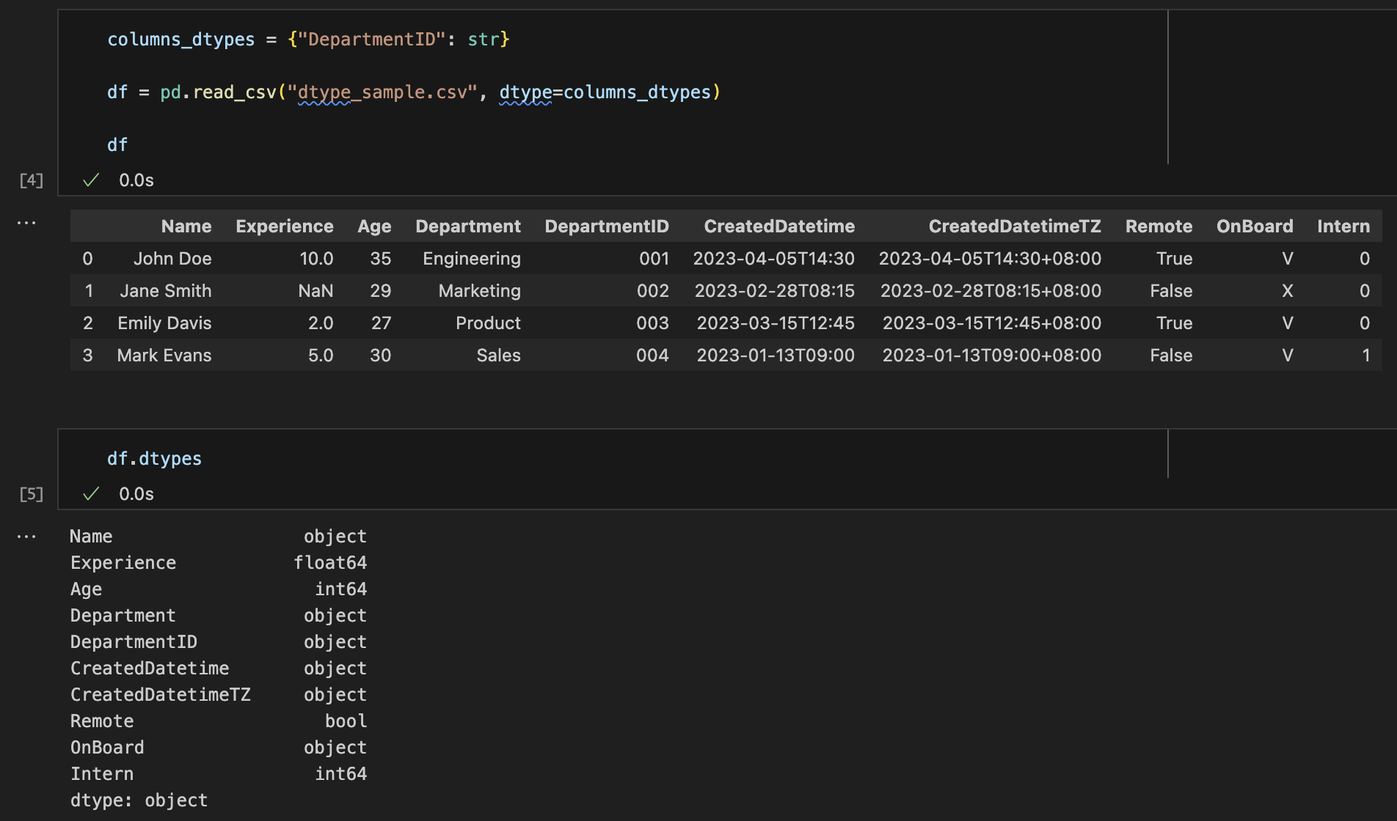Open the output ellipsis menu for the dataframe table

pos(26,223)
